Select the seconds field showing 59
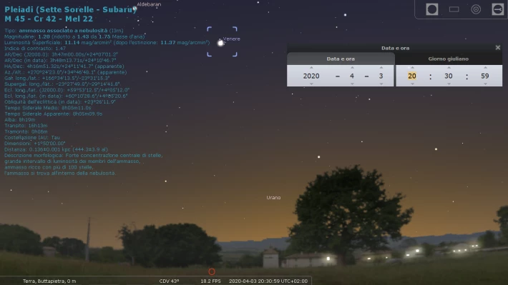Viewport: 508px width, 285px height. pos(485,76)
